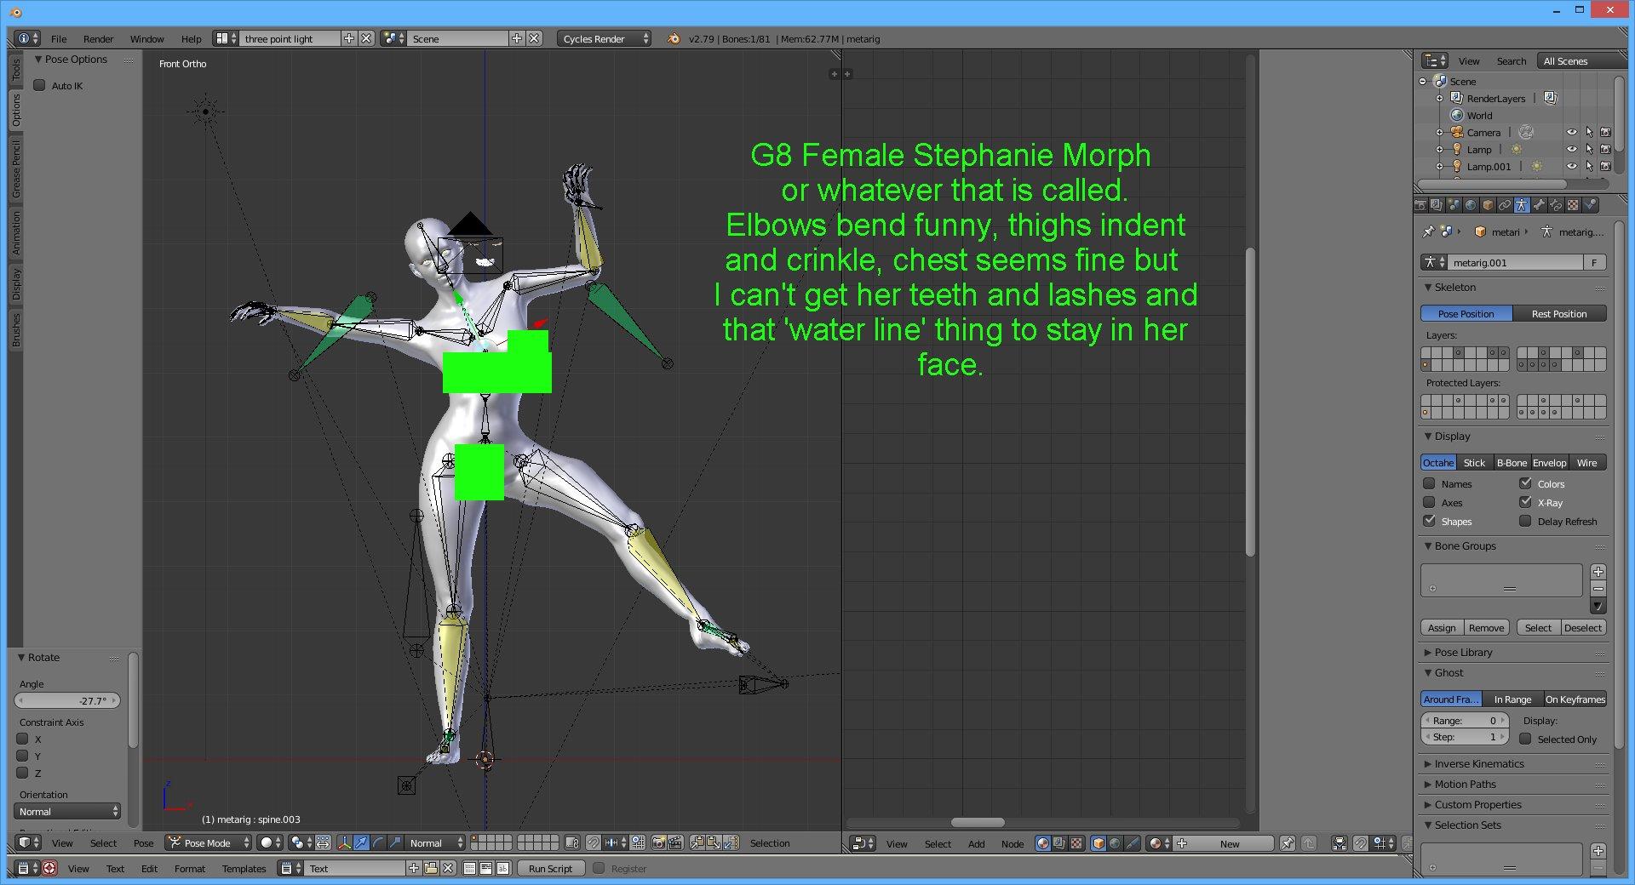Screen dimensions: 1635x885
Task: Switch skeleton to Rest Position
Action: tap(1559, 313)
